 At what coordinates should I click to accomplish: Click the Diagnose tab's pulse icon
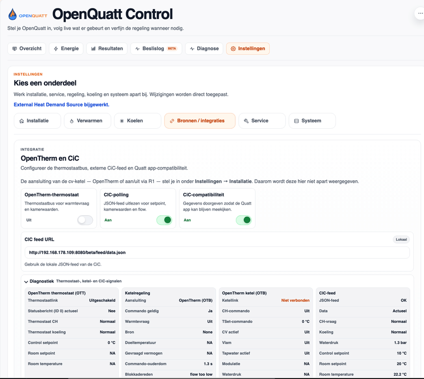coord(192,49)
